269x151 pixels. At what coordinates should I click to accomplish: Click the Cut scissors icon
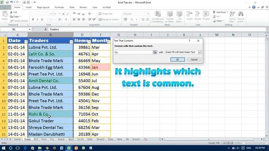[x=11, y=12]
